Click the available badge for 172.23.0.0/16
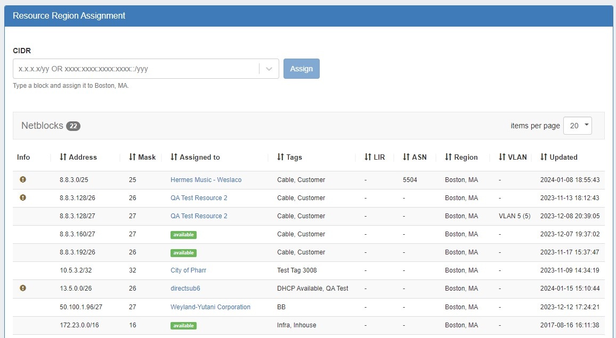This screenshot has height=338, width=616. pos(183,325)
